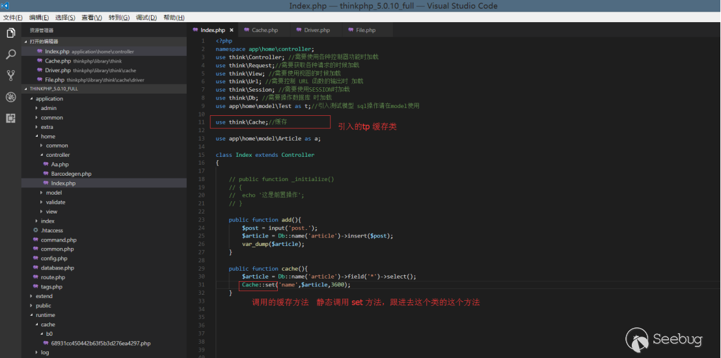This screenshot has width=721, height=358.
Task: Open File.php in the open editors list
Action: [x=104, y=79]
